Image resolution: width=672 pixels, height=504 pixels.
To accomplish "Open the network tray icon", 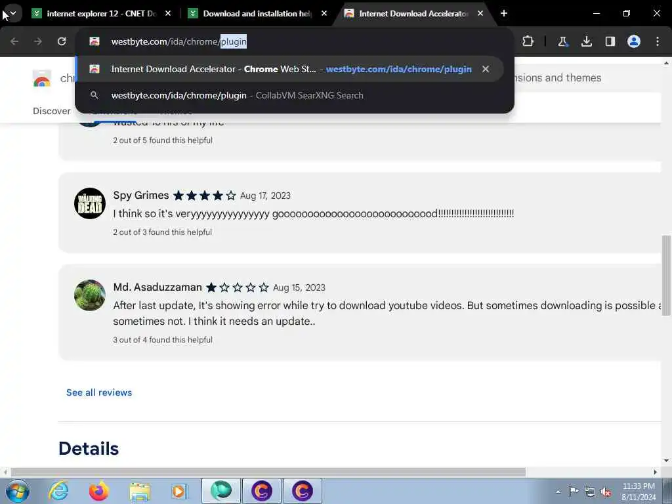I will tap(590, 492).
